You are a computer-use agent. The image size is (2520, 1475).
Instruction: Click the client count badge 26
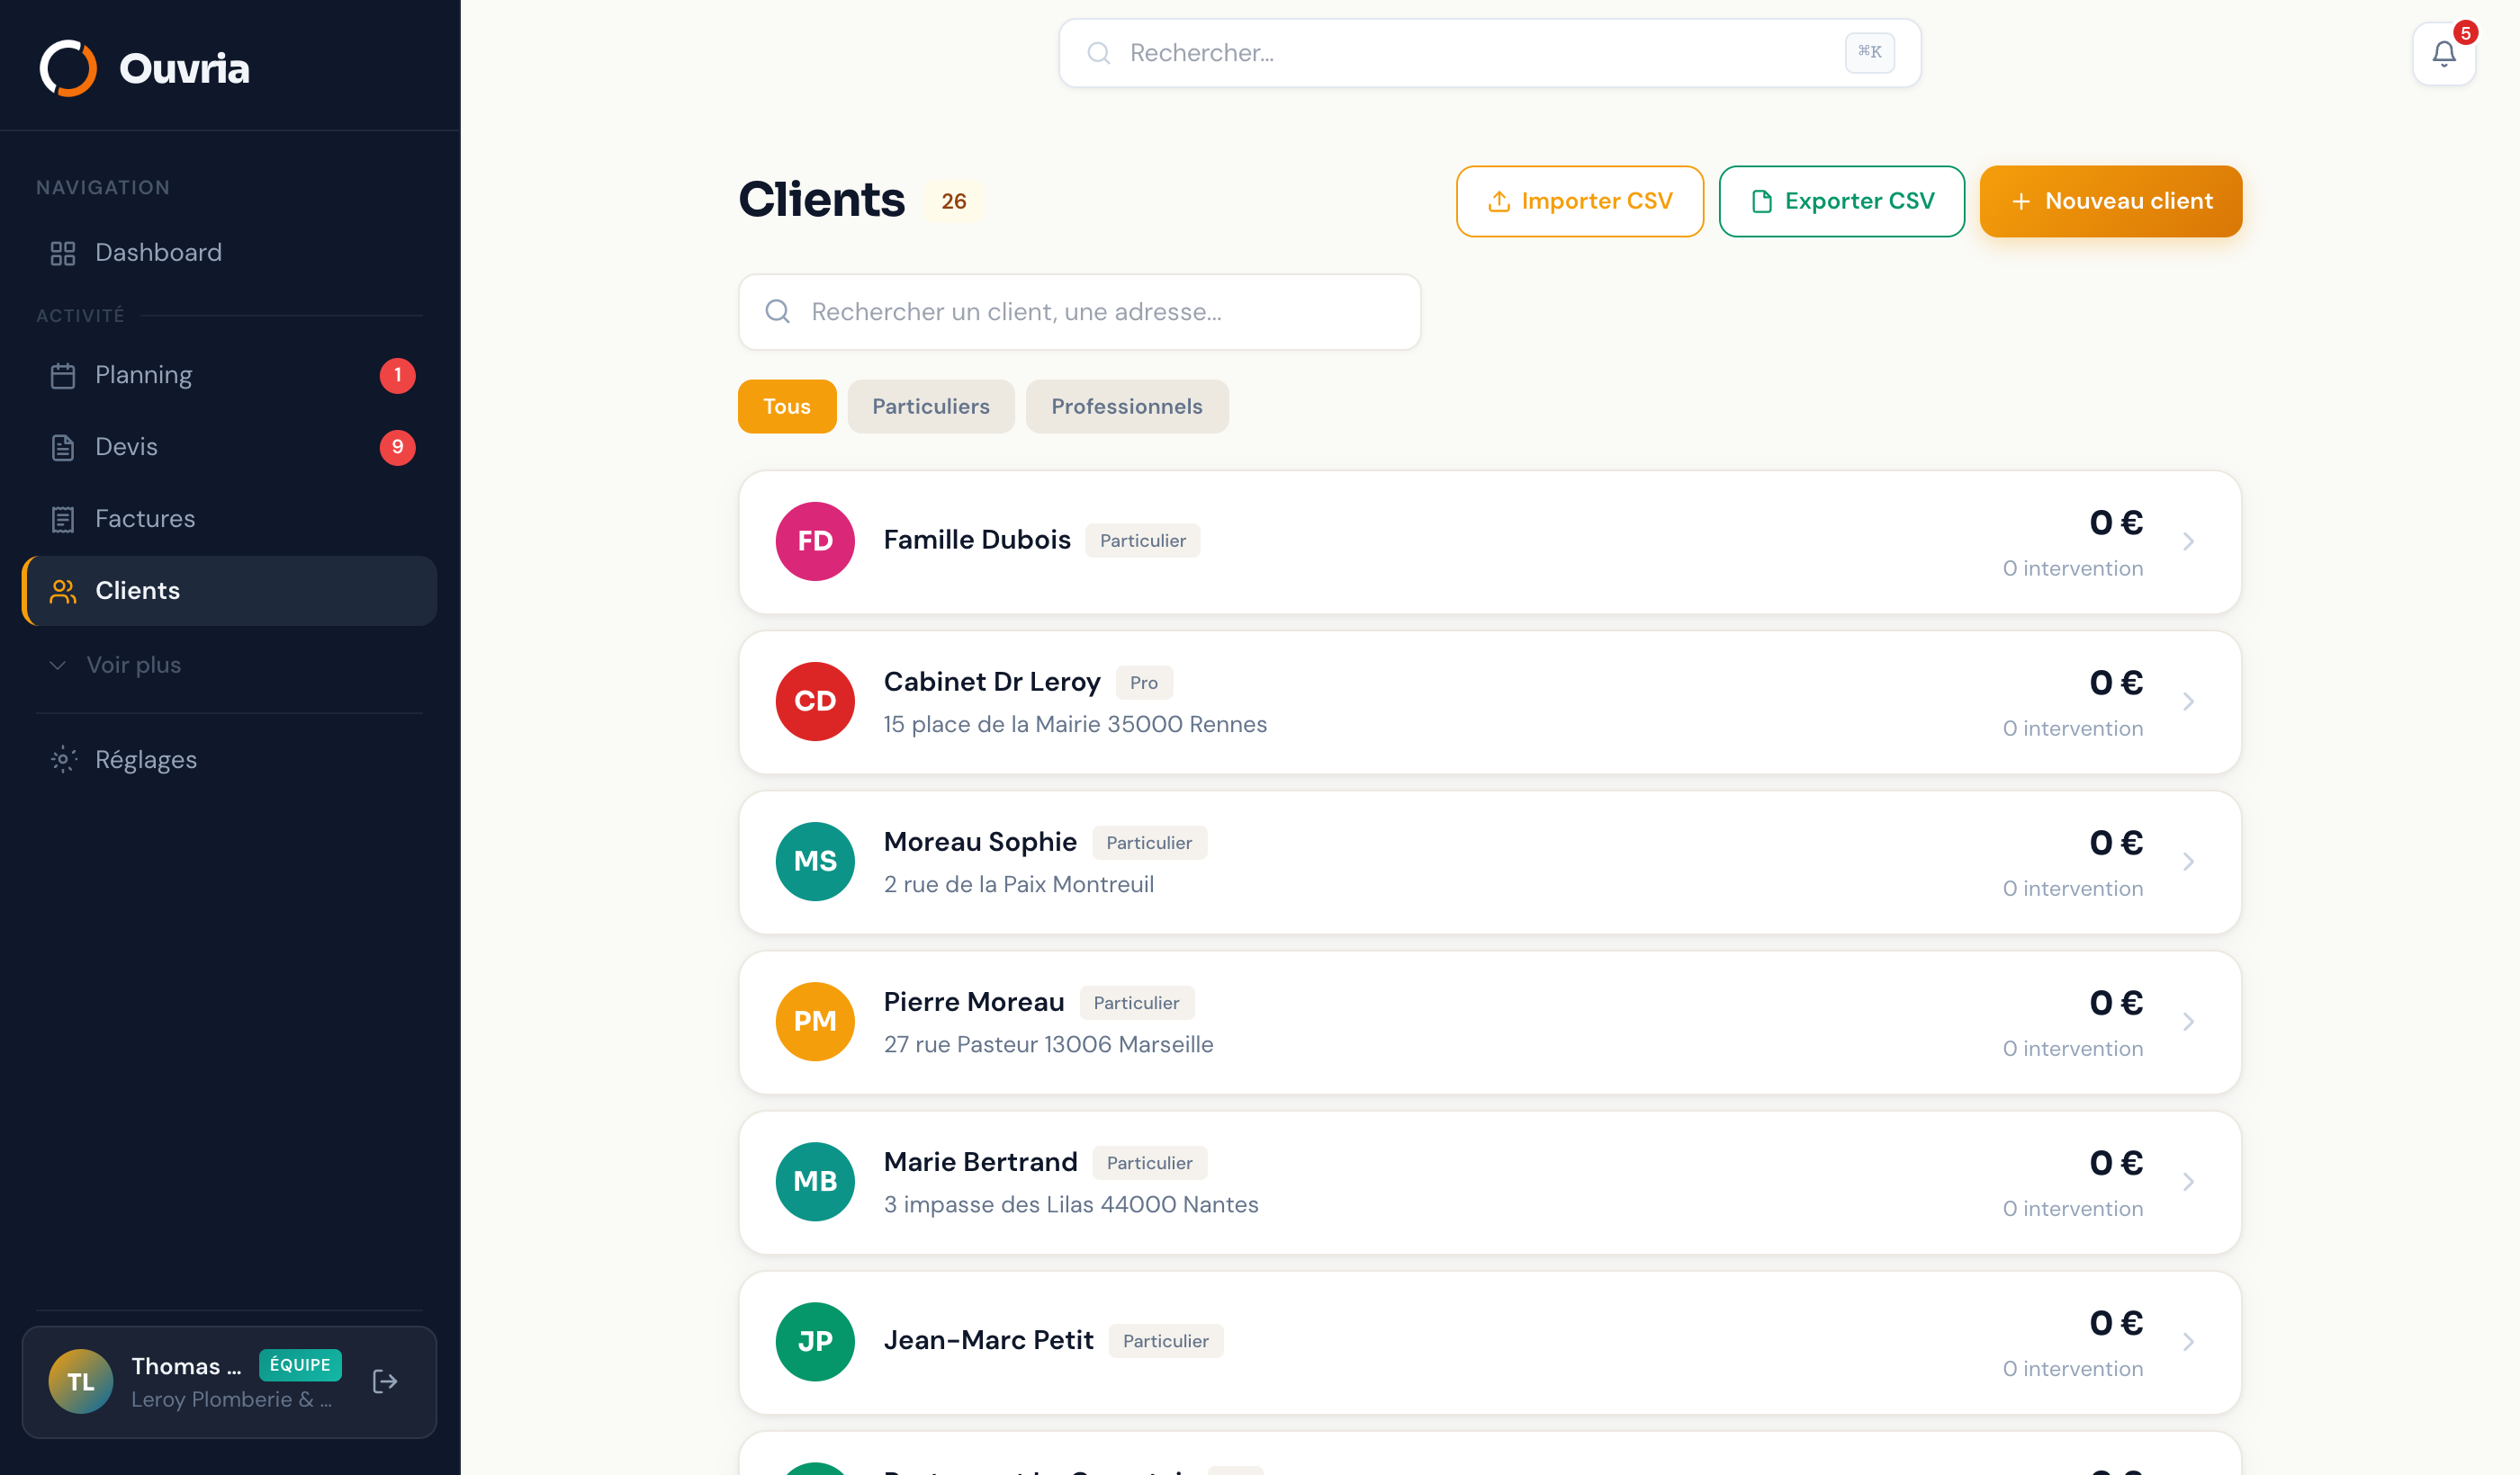click(x=953, y=201)
